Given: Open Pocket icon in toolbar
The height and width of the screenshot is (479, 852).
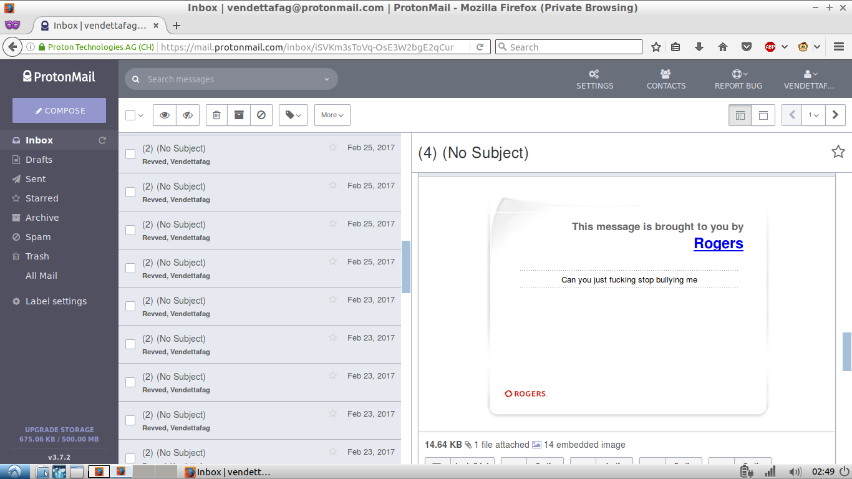Looking at the screenshot, I should tap(747, 47).
